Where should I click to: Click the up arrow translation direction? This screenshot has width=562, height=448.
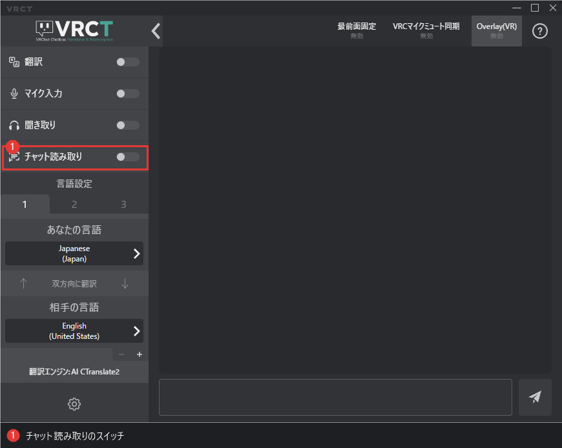tap(23, 283)
